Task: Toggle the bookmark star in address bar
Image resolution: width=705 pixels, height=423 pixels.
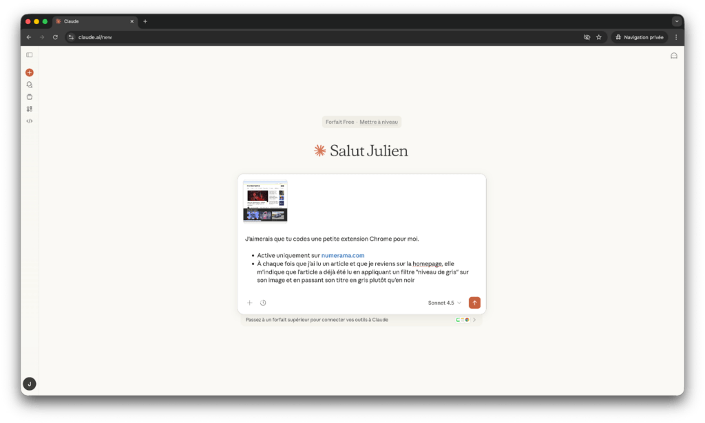Action: [x=599, y=37]
